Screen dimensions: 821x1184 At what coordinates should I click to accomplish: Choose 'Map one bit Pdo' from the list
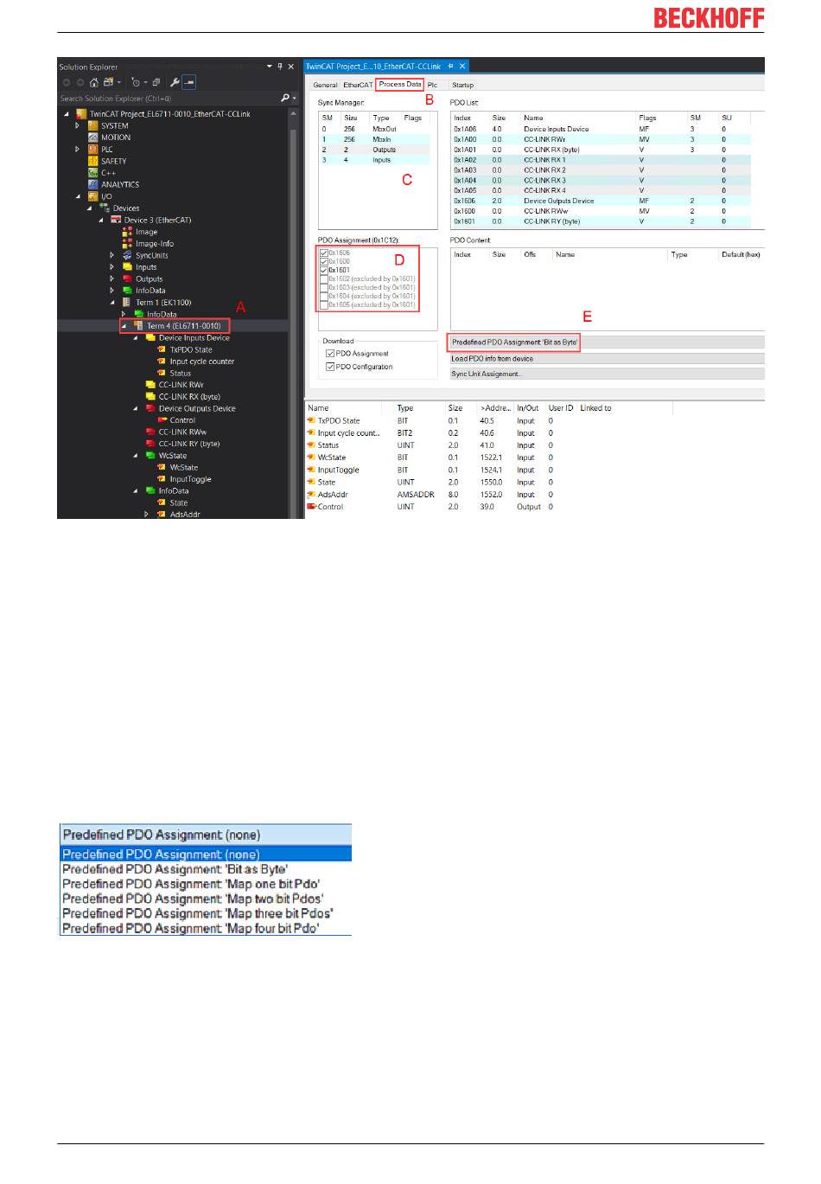tap(206, 884)
